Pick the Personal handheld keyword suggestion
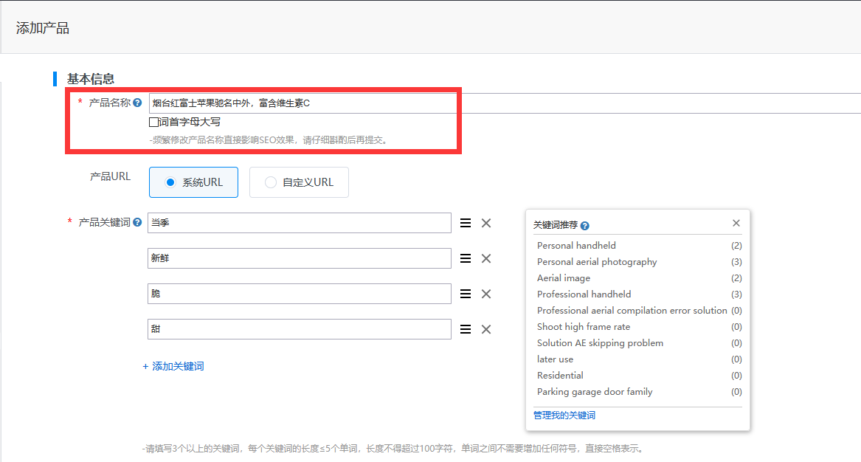Screen dimensions: 861x462 point(576,246)
